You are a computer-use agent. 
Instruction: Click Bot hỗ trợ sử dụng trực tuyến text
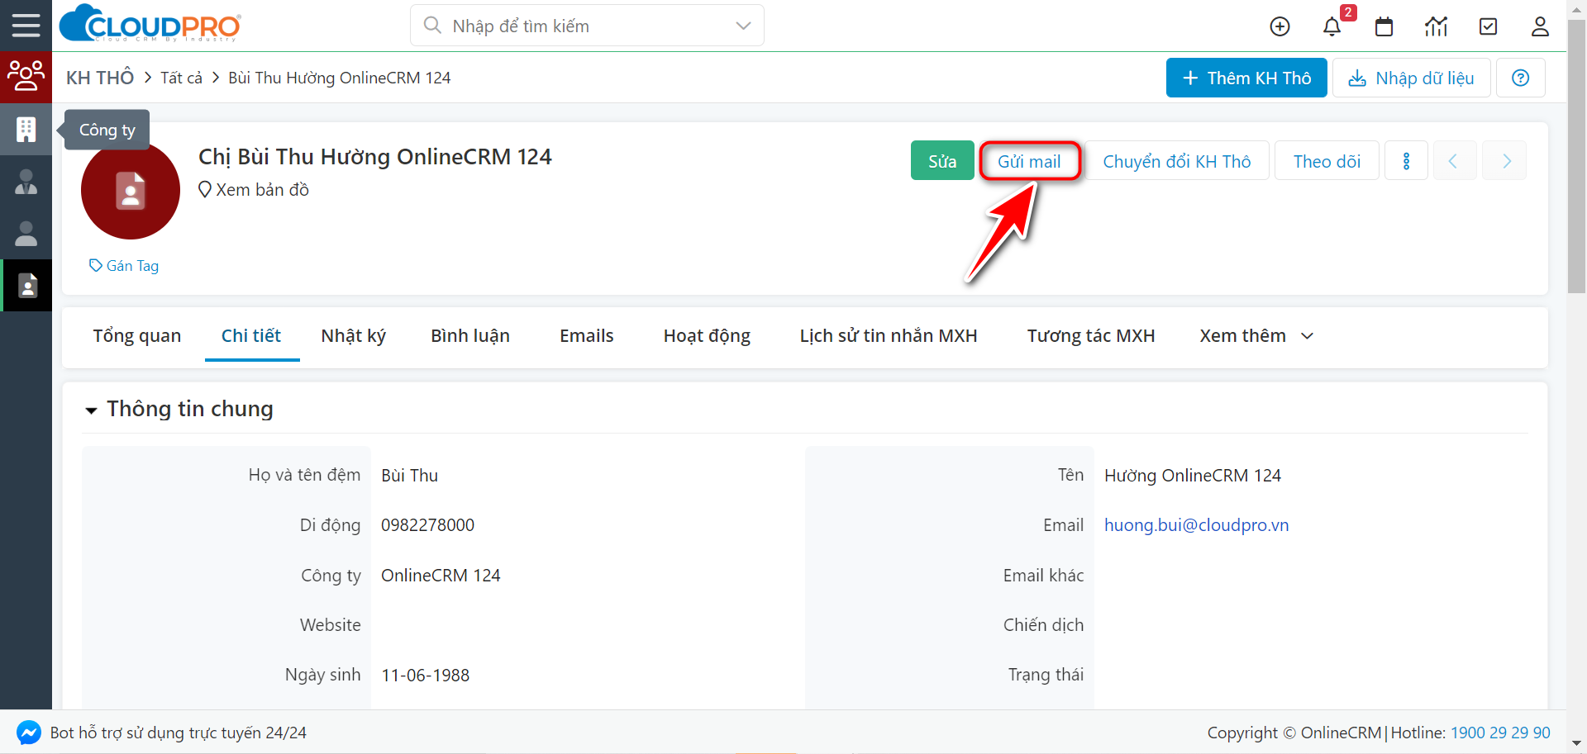179,733
